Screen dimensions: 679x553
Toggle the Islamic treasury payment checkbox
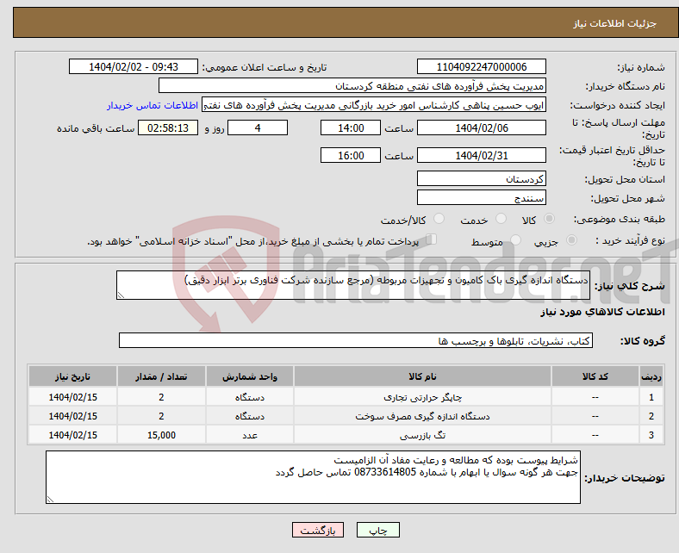coord(431,239)
